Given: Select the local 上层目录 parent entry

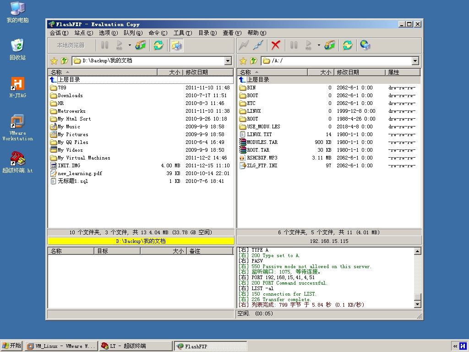Looking at the screenshot, I should (x=141, y=80).
